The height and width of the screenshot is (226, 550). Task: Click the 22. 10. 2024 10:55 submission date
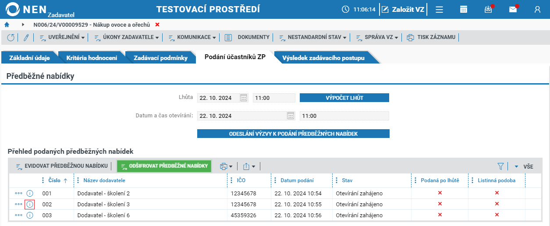pos(298,205)
